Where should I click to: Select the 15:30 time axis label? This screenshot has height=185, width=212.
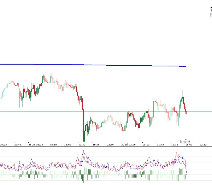pos(82,144)
